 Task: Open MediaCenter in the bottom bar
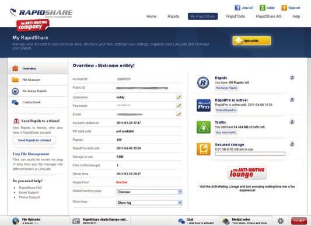pyautogui.click(x=245, y=221)
